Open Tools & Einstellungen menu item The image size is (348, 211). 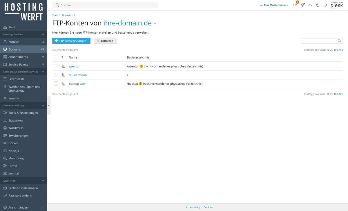(x=23, y=113)
